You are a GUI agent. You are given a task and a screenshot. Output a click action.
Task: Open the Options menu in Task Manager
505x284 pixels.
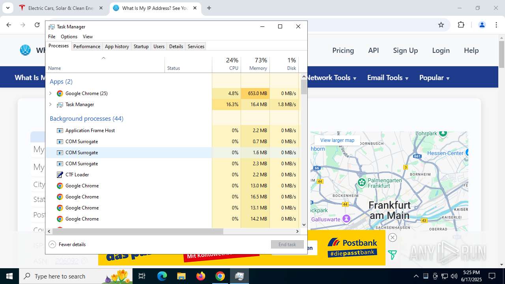69,37
